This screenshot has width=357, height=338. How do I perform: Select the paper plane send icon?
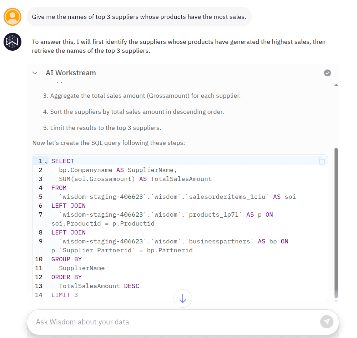click(x=327, y=322)
